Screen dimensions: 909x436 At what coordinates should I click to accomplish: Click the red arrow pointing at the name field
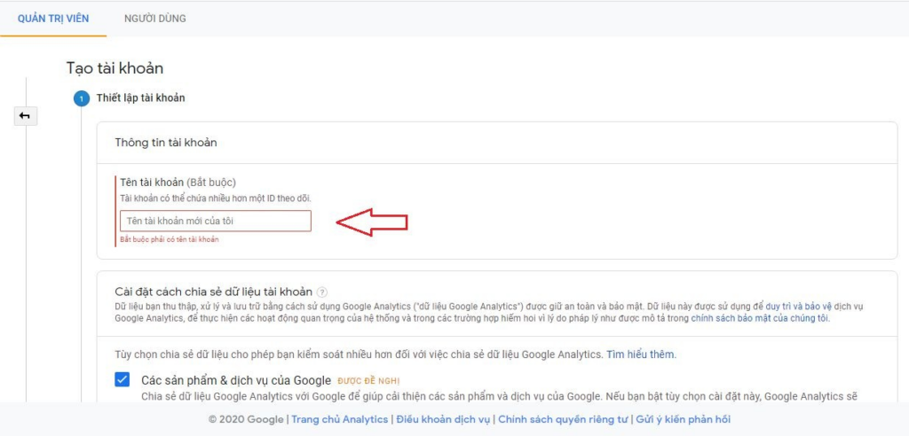click(x=371, y=222)
